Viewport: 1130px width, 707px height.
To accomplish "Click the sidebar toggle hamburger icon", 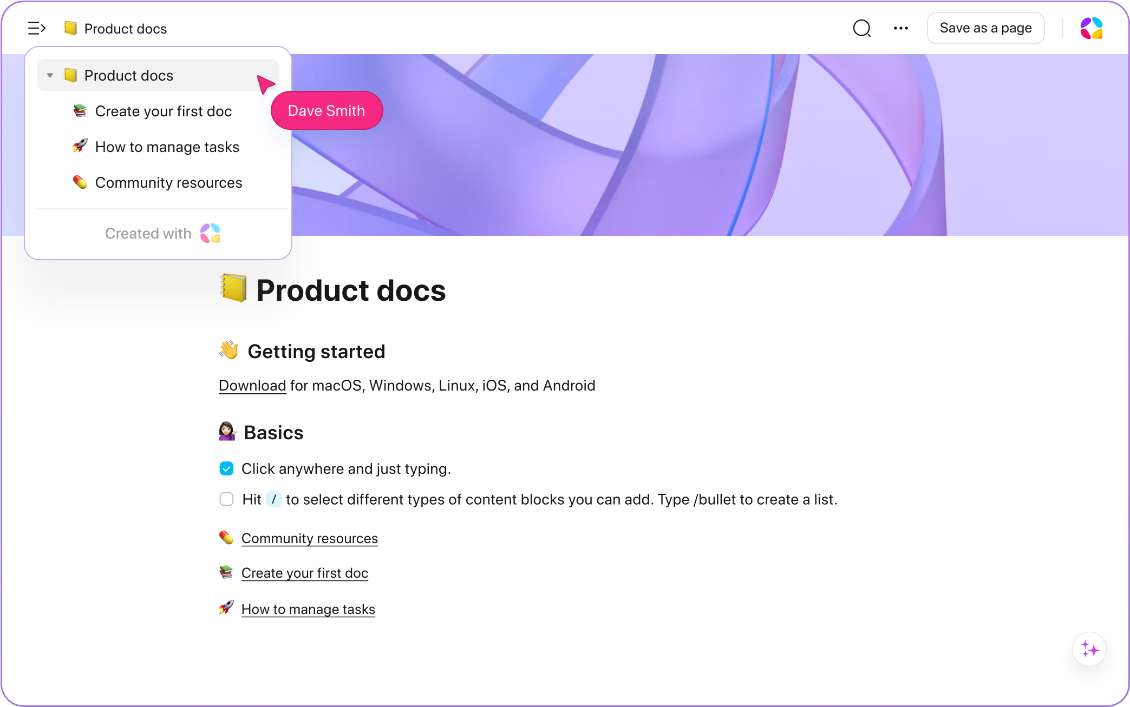I will 37,27.
